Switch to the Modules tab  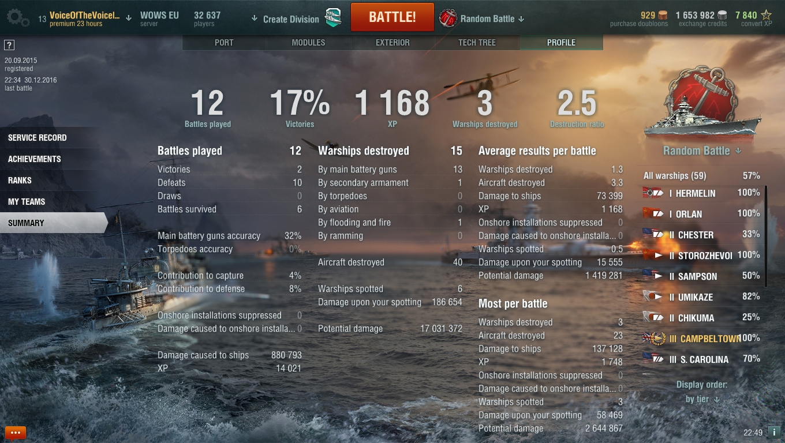308,43
